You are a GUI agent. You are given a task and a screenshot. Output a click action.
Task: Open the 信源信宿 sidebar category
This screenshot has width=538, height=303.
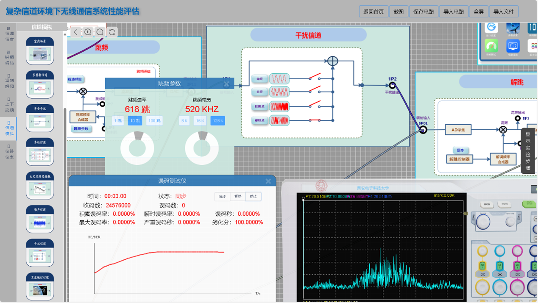point(9,34)
